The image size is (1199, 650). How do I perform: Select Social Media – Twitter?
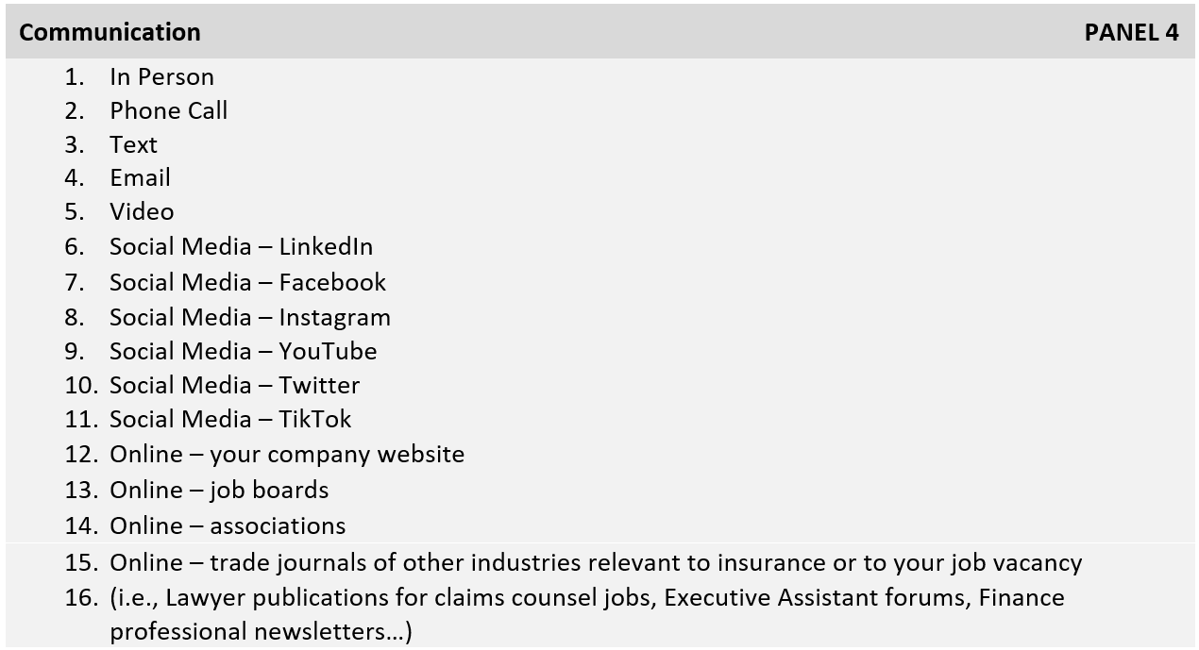pyautogui.click(x=234, y=385)
